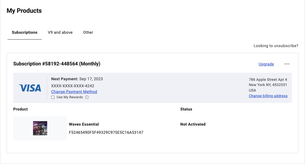The image size is (305, 164).
Task: Click the Change billing address link
Action: point(268,96)
